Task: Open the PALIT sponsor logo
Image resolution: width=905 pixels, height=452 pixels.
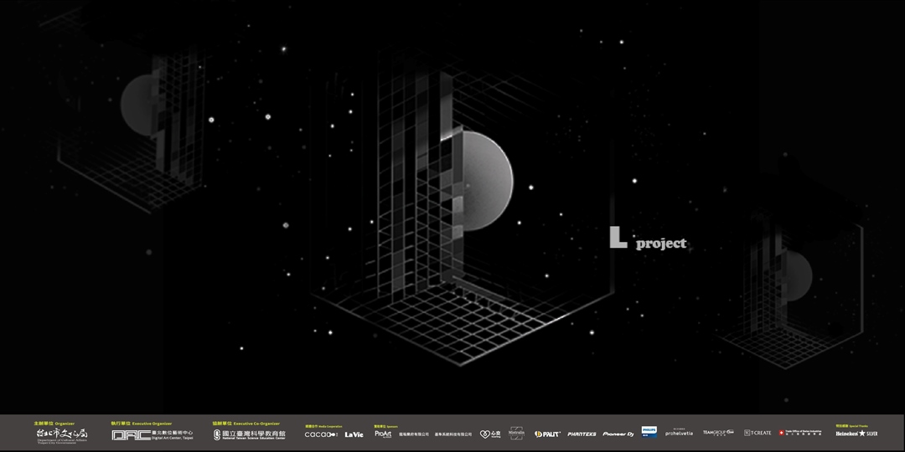Action: pos(547,434)
